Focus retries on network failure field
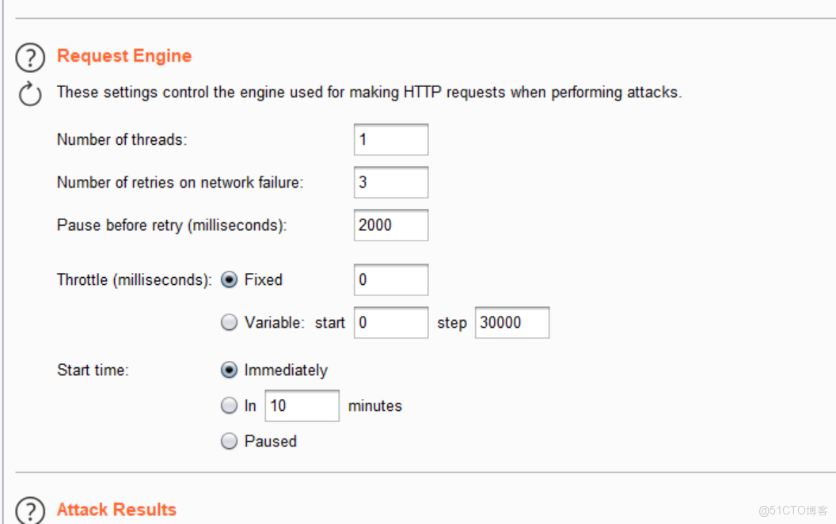Viewport: 836px width, 524px height. (x=390, y=182)
